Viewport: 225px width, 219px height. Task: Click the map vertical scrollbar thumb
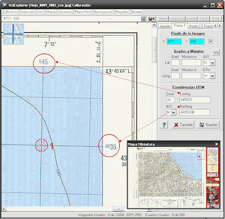[154, 49]
